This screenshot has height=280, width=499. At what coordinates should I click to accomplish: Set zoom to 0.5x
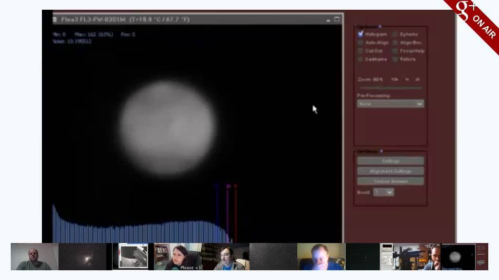click(x=395, y=79)
